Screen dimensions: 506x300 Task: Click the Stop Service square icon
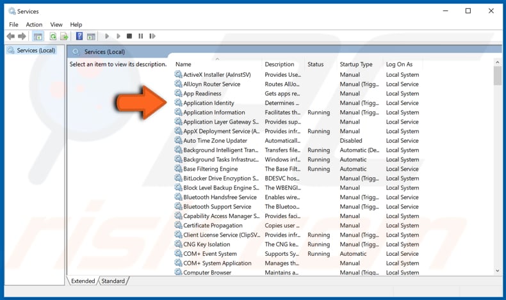(129, 36)
